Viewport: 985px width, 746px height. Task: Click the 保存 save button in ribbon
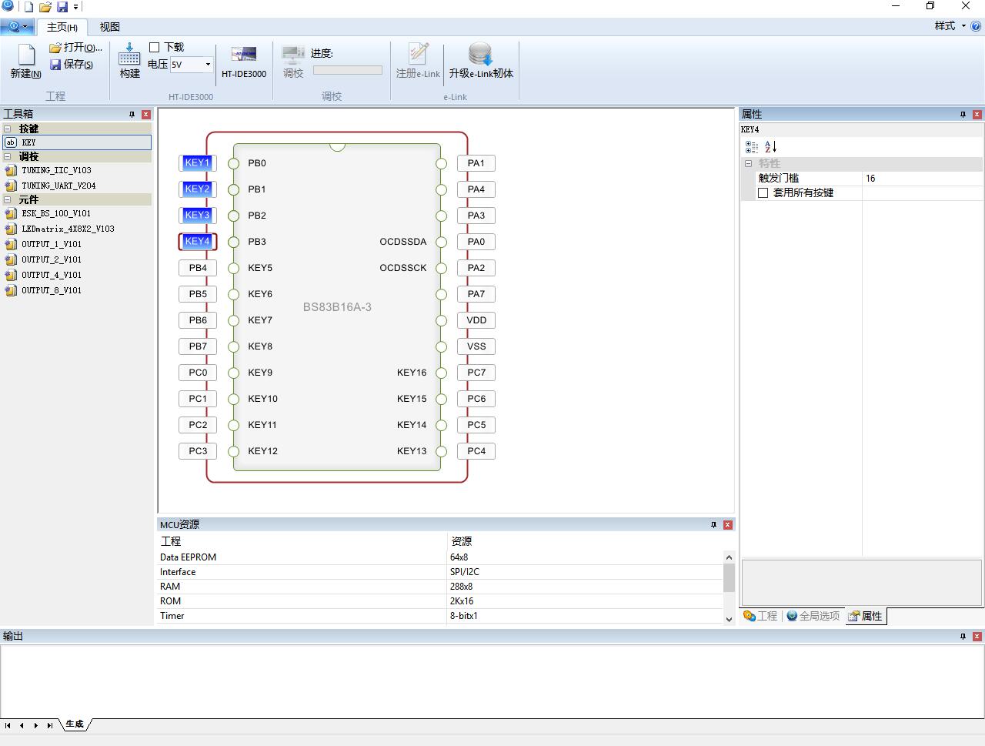point(72,65)
